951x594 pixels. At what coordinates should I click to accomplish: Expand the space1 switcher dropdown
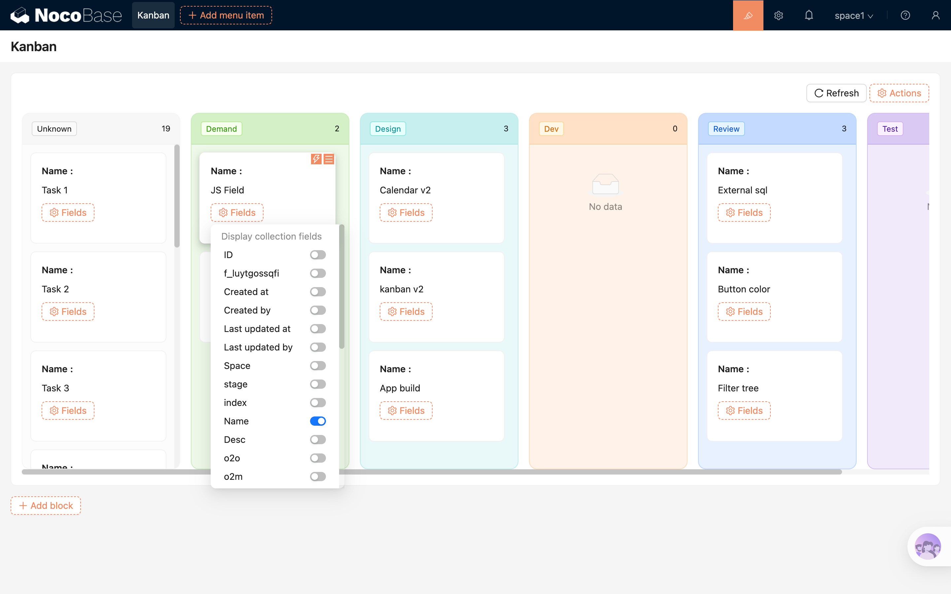coord(854,15)
